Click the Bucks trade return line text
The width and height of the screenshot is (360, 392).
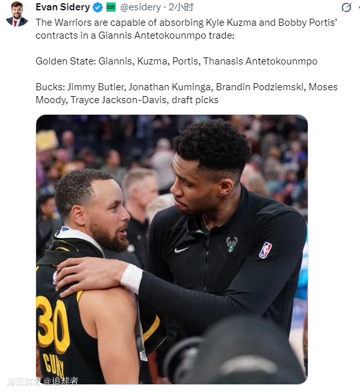click(x=186, y=93)
